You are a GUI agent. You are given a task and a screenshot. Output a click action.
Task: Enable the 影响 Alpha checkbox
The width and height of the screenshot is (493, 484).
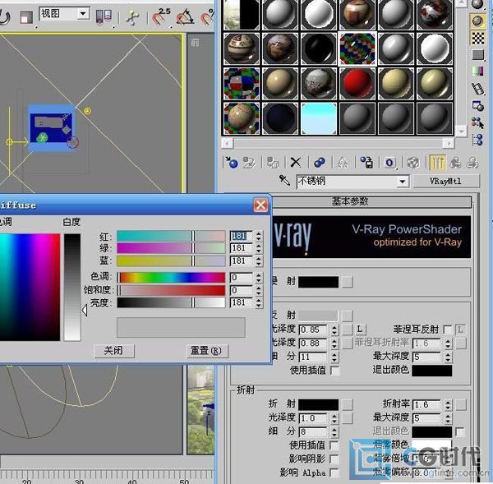tap(334, 472)
